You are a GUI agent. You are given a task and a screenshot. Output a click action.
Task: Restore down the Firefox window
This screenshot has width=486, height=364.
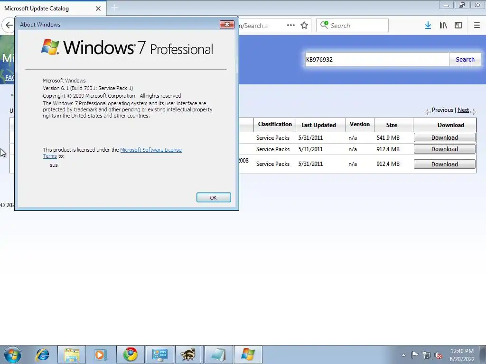[x=462, y=5]
